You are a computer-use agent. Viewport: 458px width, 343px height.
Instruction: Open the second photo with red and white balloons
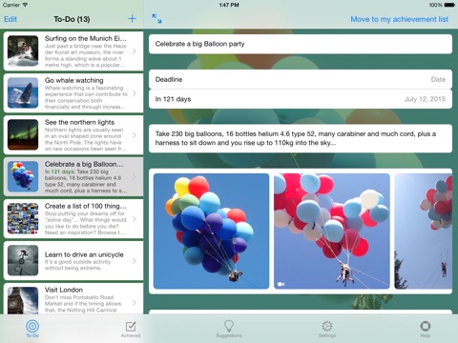coord(332,231)
